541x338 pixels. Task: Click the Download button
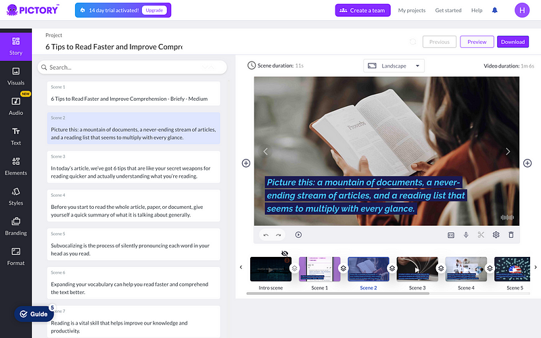coord(513,42)
